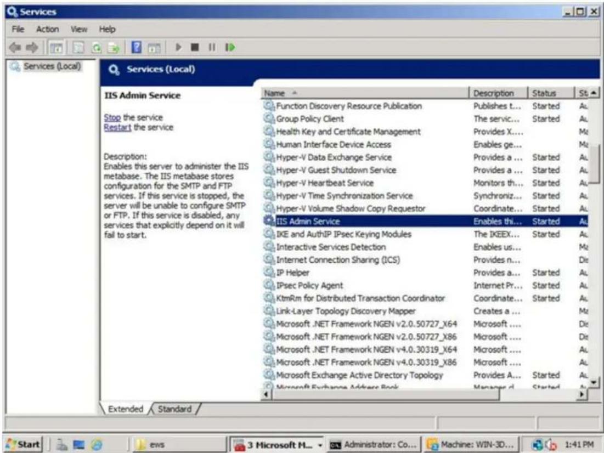Select Internet Connection Sharing (ICS)
Screen dimensions: 604x453
426,259
